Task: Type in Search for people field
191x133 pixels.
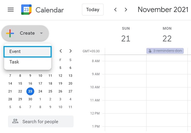Action: pos(45,122)
